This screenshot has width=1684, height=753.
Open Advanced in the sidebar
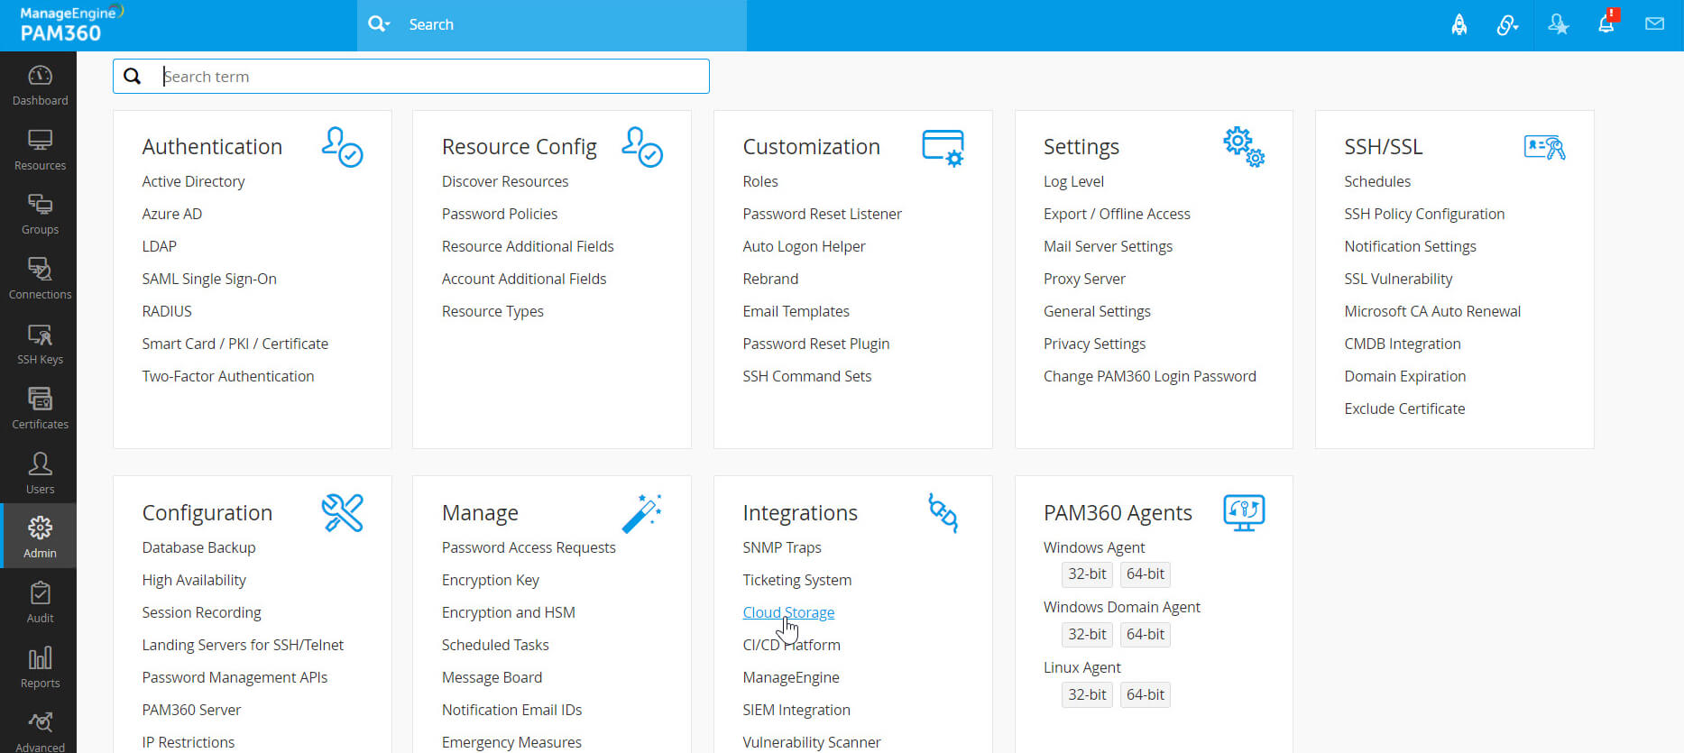coord(40,732)
